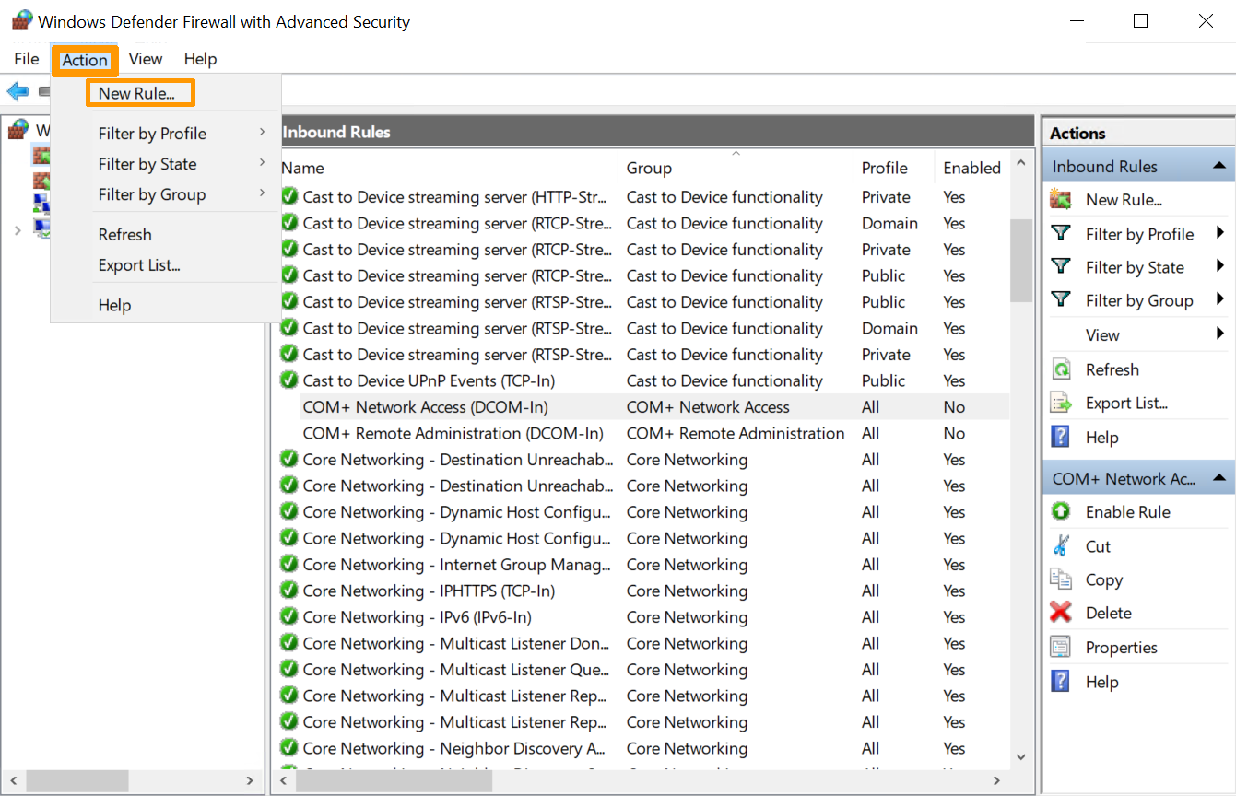Image resolution: width=1236 pixels, height=796 pixels.
Task: Click the New Rule icon in Actions pane
Action: tap(1061, 200)
